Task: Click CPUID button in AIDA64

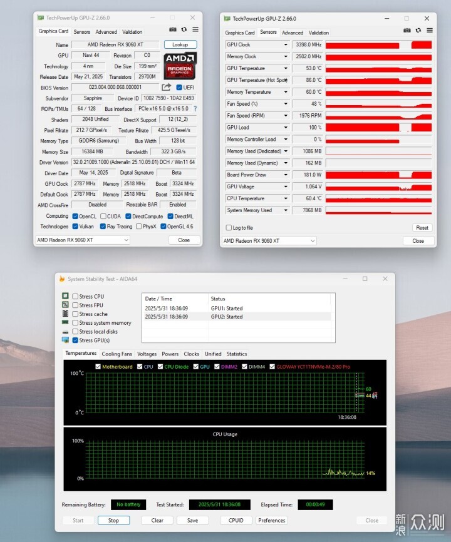Action: coord(236,520)
